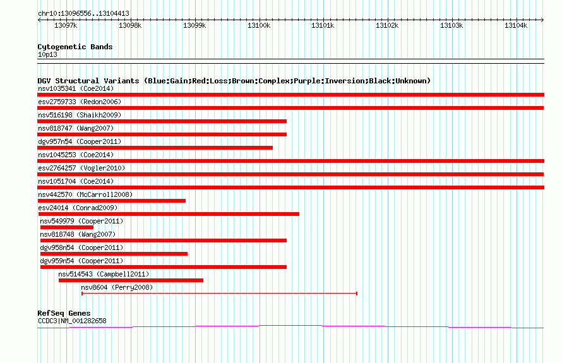Click the red bar under nsv1035341
Viewport: 562px width, 363px height.
click(290, 95)
